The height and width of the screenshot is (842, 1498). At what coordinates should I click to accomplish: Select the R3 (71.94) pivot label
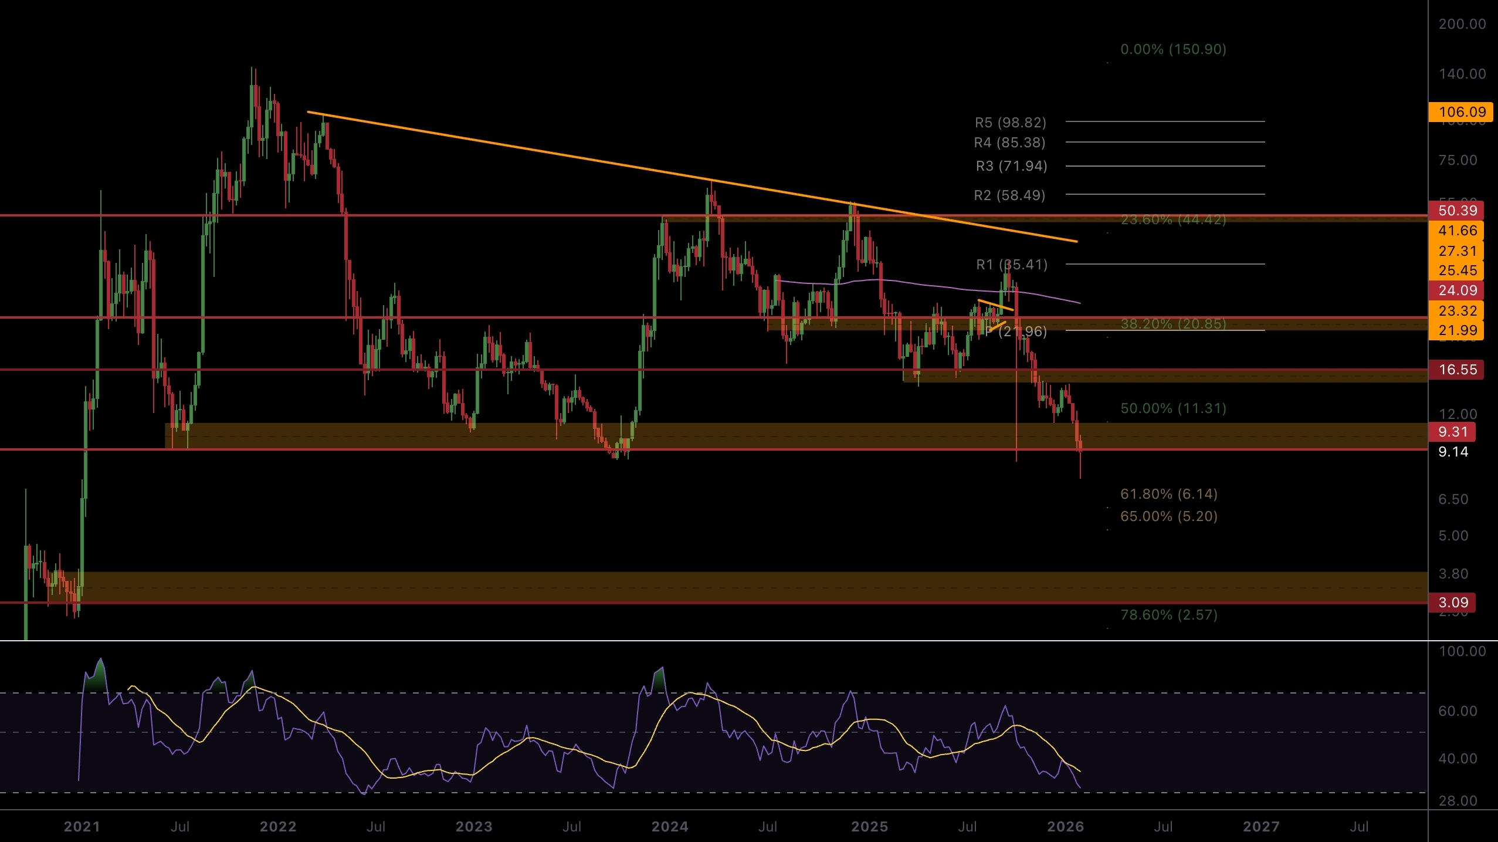pos(1011,166)
